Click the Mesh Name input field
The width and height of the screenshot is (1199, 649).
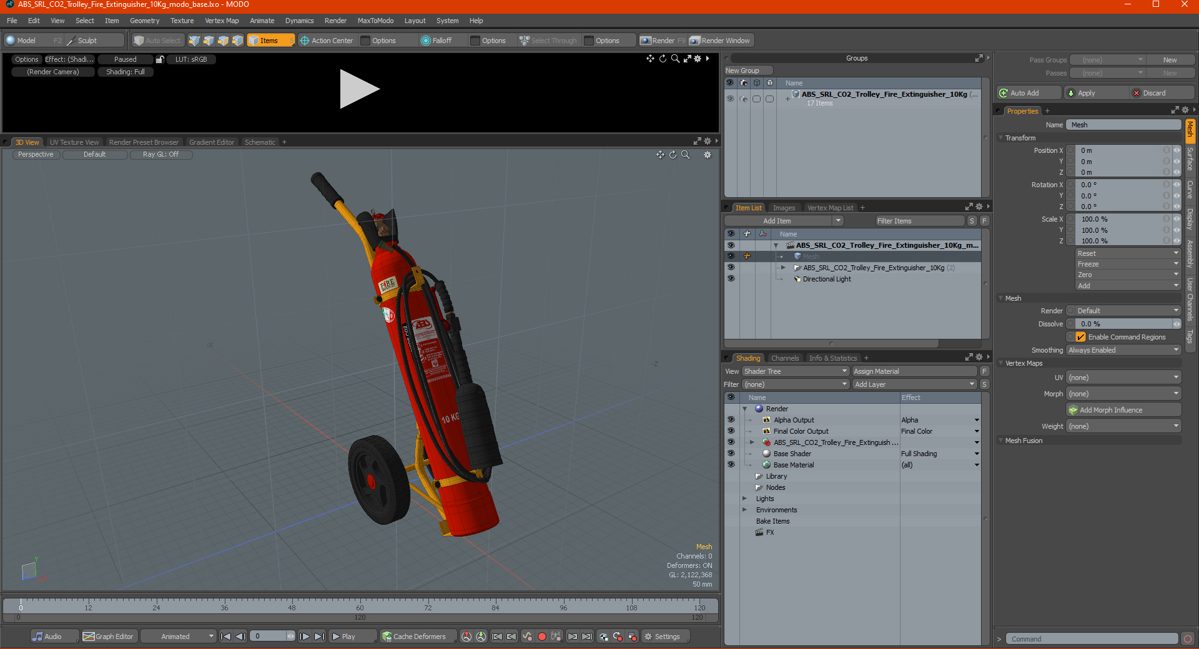pyautogui.click(x=1123, y=125)
